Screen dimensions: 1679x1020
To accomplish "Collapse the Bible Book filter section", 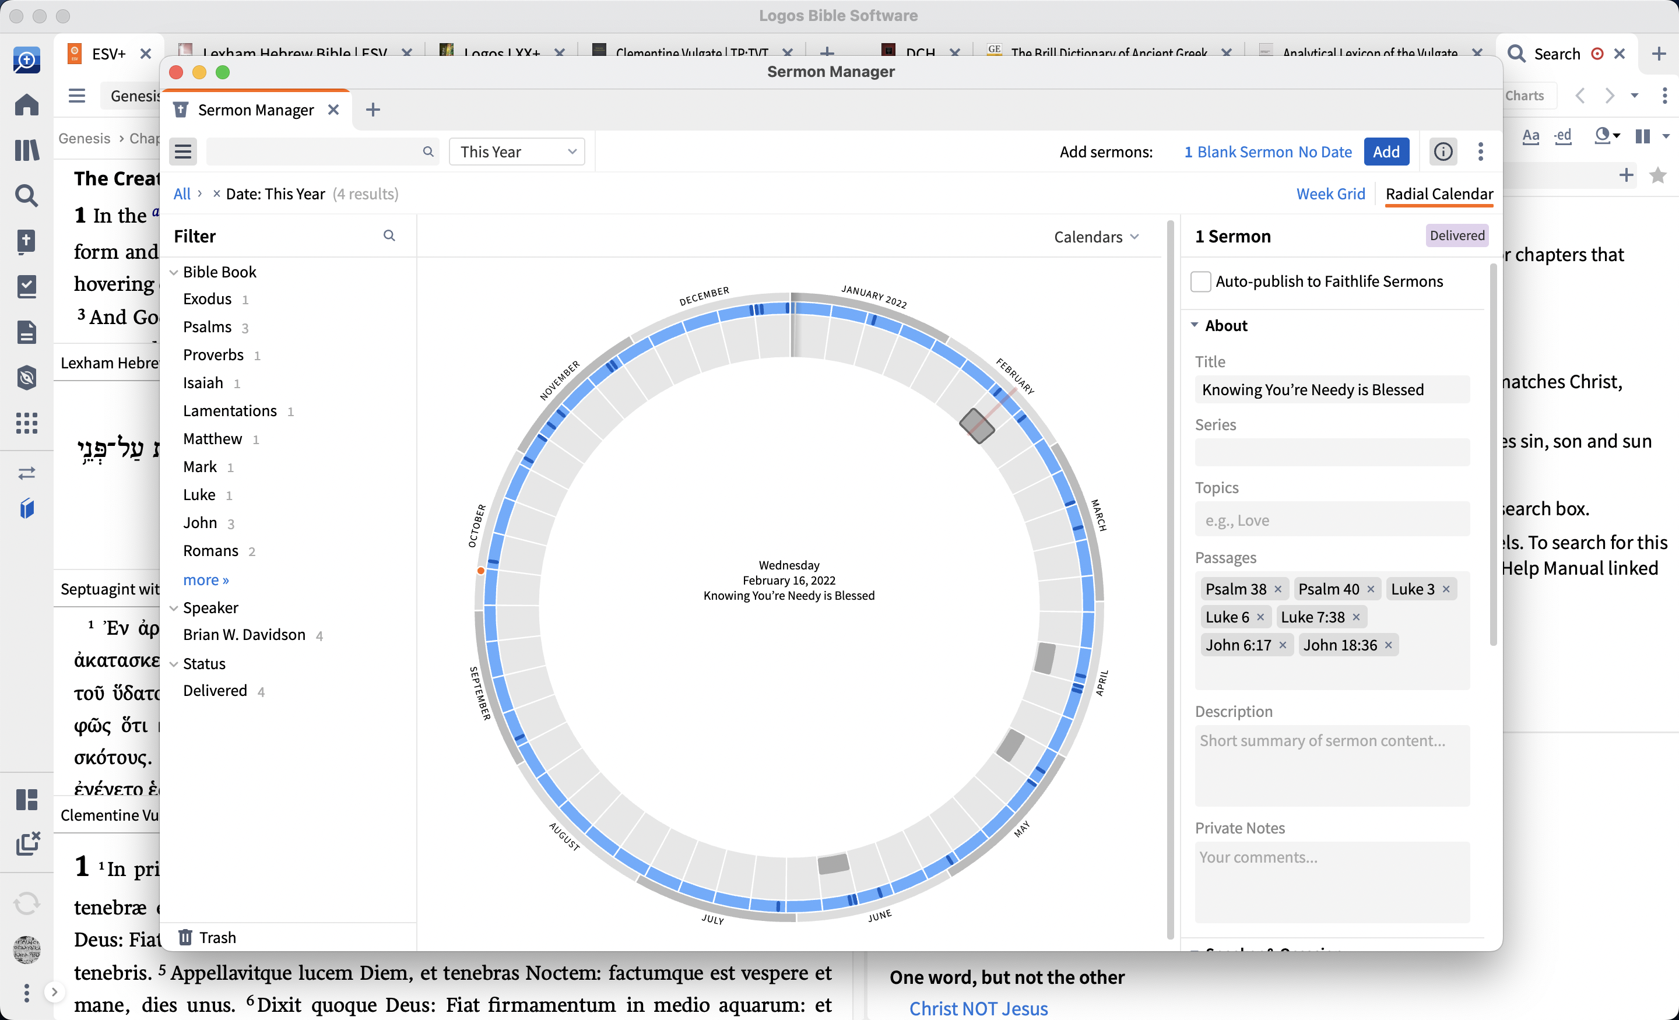I will pyautogui.click(x=174, y=272).
